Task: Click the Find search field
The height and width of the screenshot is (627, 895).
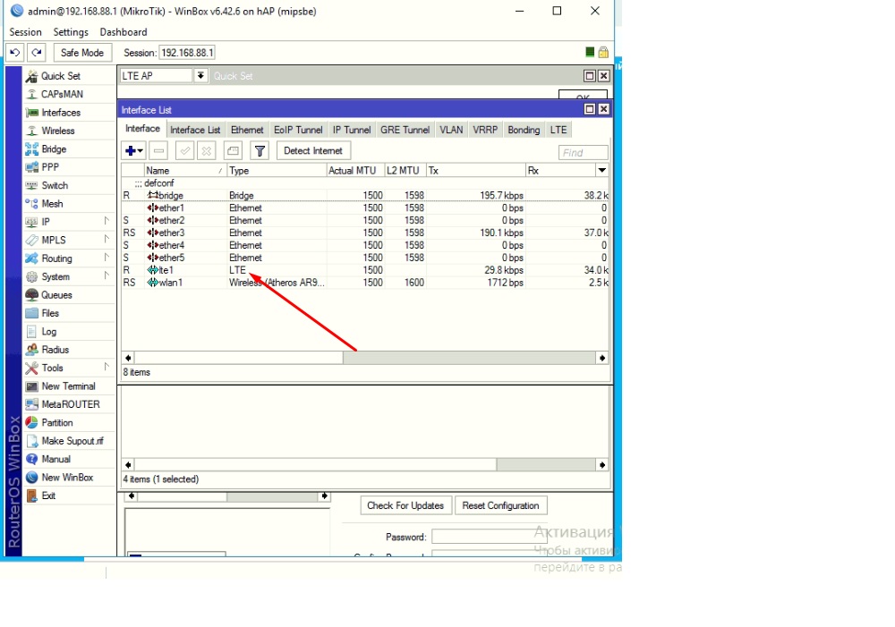Action: [x=584, y=152]
